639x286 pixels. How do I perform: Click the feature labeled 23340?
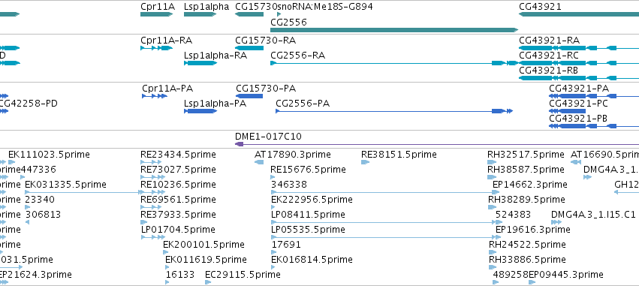click(40, 200)
